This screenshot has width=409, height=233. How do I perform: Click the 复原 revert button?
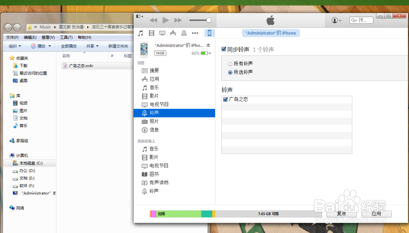pyautogui.click(x=342, y=214)
